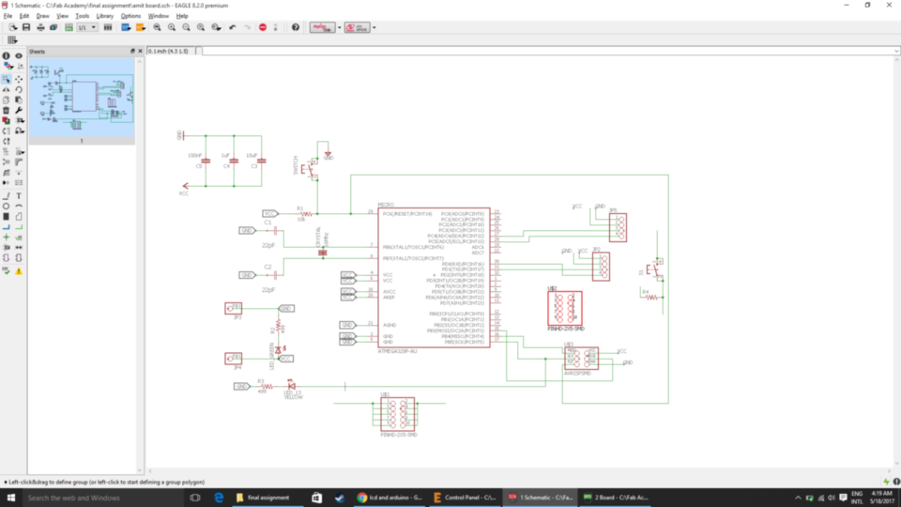Screen dimensions: 901x507
Task: Click the red Stop command icon
Action: click(263, 27)
